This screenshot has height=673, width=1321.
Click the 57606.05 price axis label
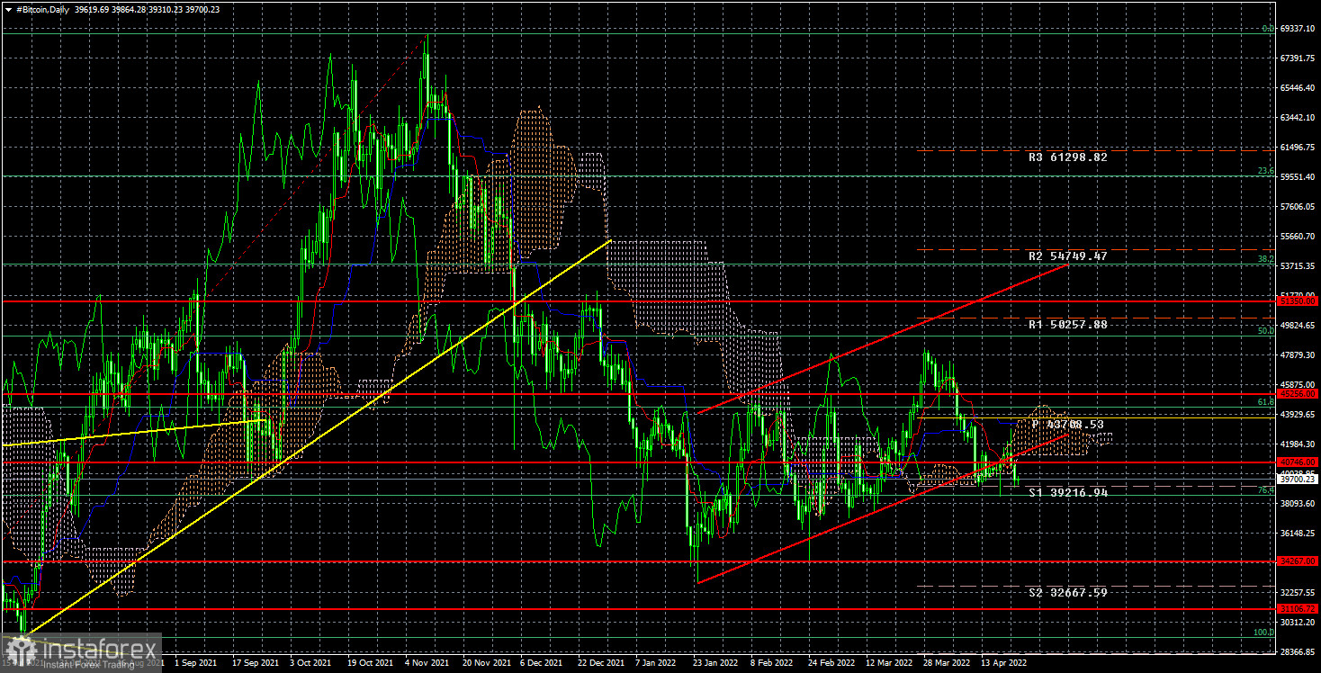[x=1298, y=207]
